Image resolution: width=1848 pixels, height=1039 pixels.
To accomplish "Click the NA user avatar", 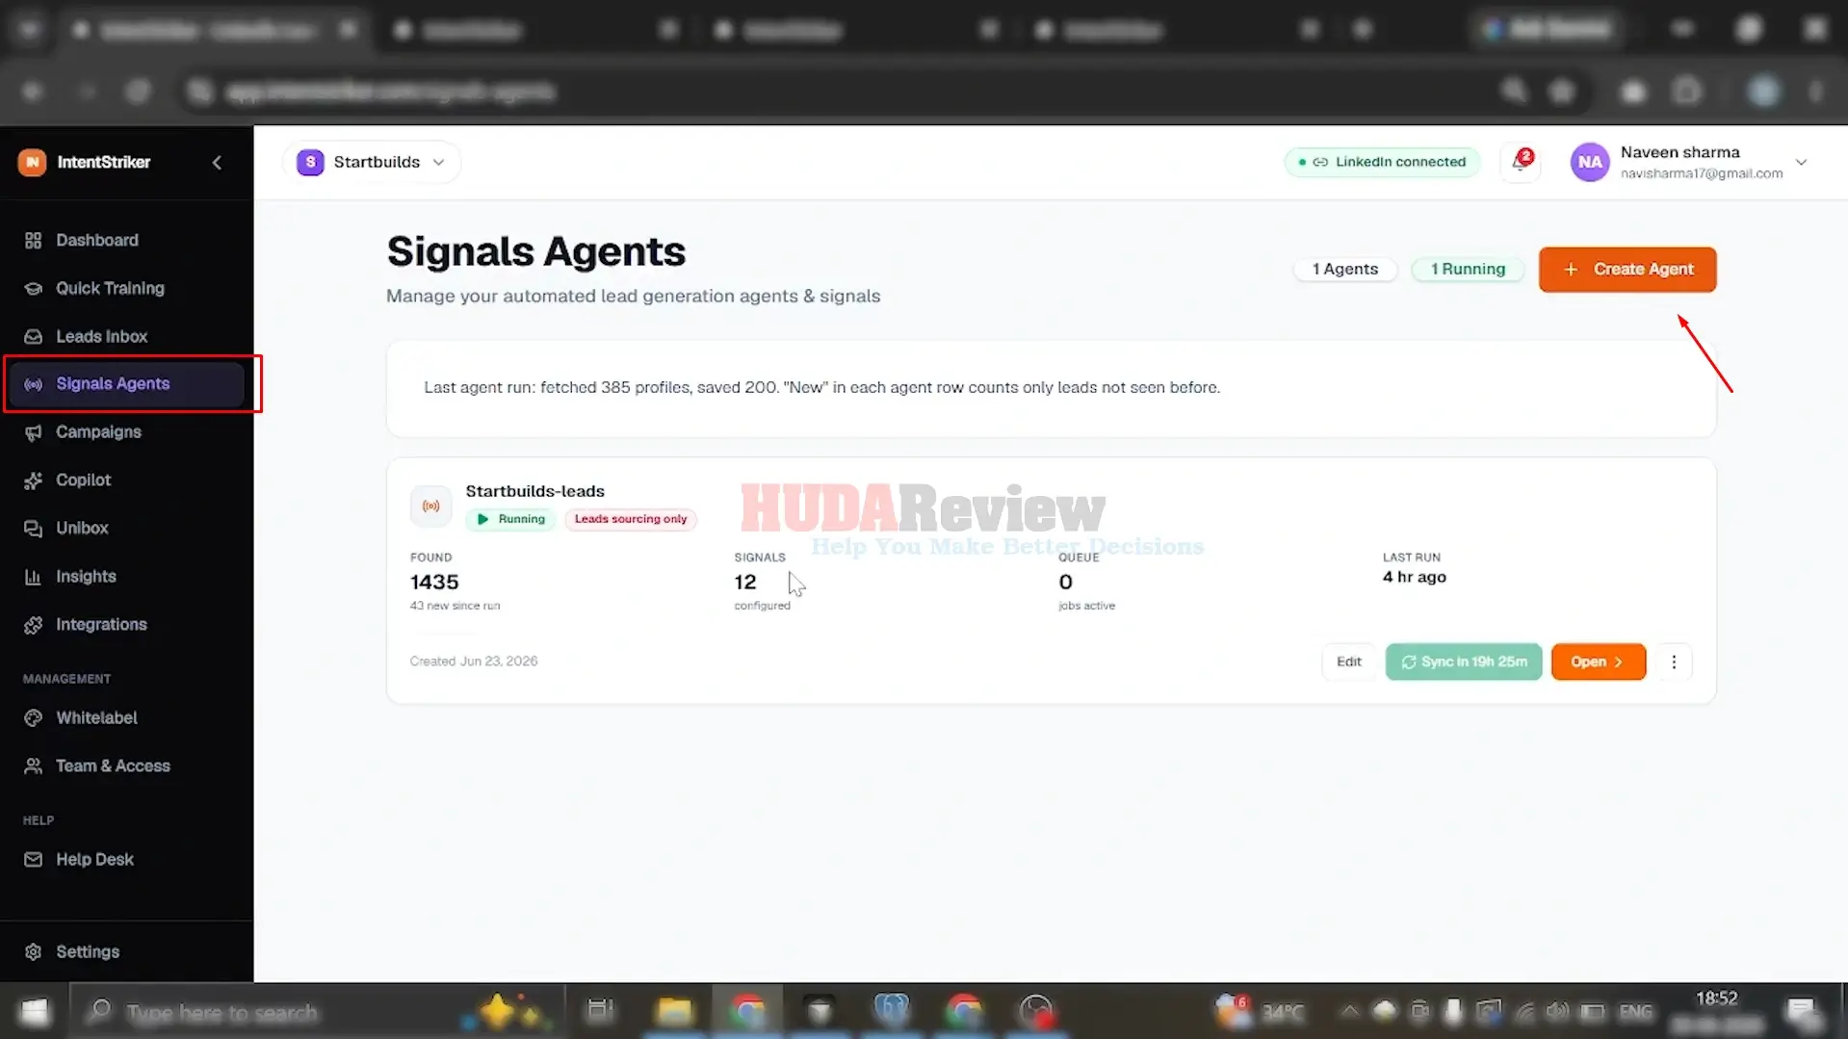I will (x=1590, y=162).
